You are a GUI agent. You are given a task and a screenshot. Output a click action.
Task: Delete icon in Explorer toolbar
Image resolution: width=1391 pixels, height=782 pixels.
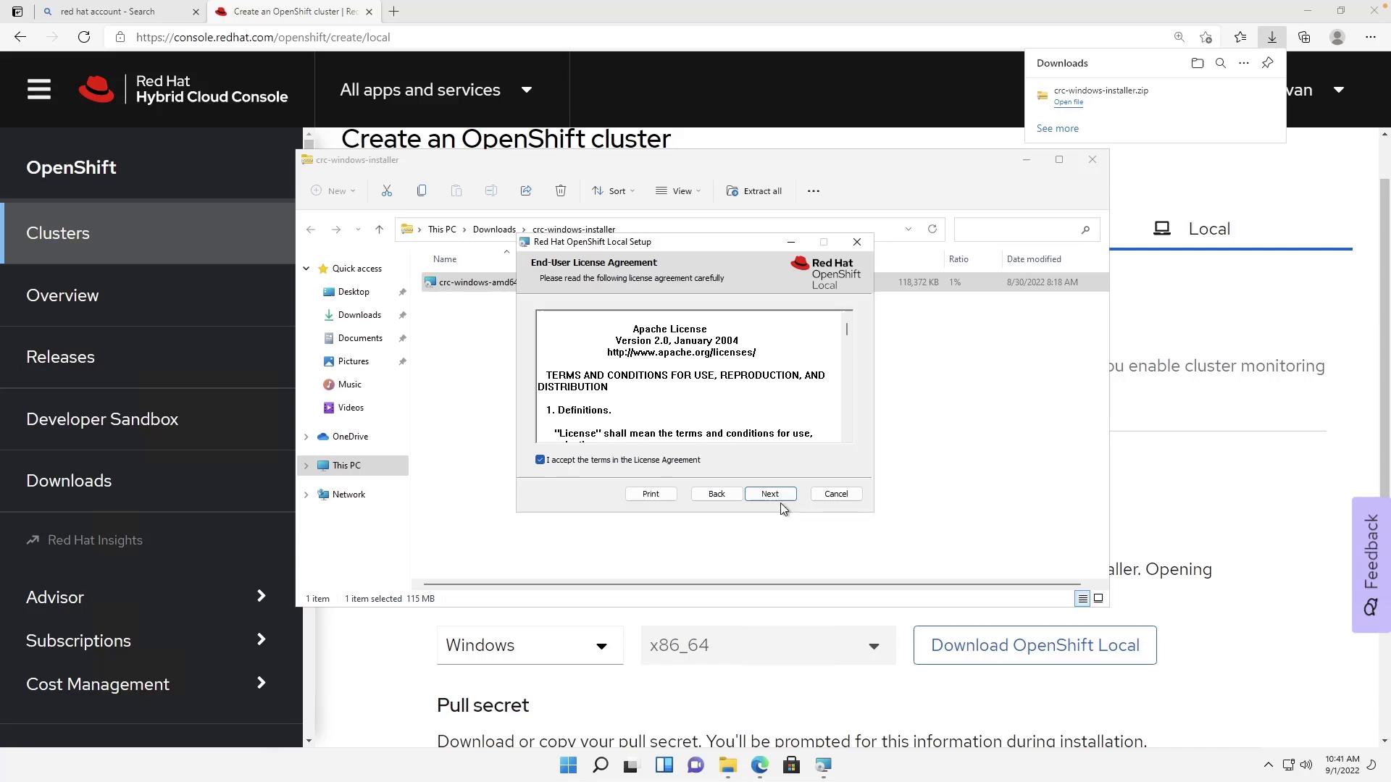(x=561, y=191)
